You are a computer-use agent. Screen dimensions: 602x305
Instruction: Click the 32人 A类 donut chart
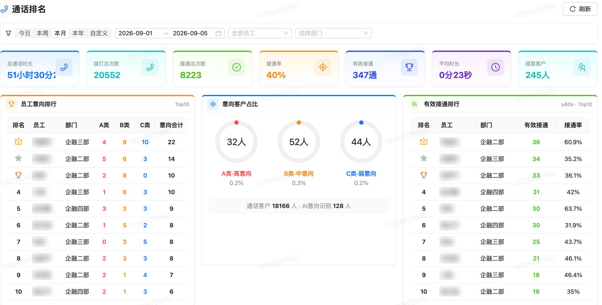(236, 142)
